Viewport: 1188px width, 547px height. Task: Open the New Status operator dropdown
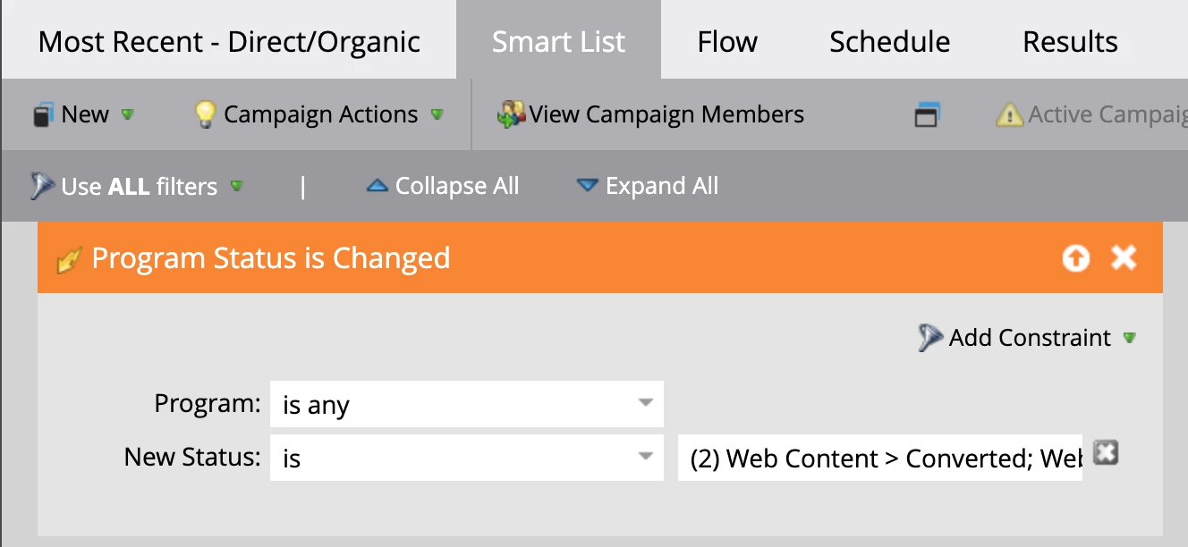click(645, 458)
